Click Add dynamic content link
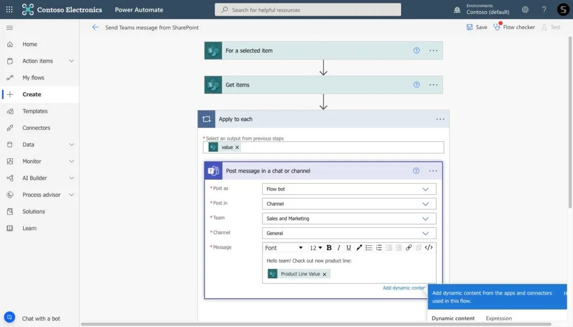 (x=404, y=288)
